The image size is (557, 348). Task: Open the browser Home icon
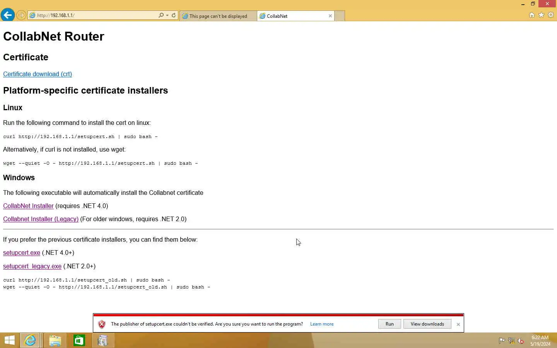point(531,15)
